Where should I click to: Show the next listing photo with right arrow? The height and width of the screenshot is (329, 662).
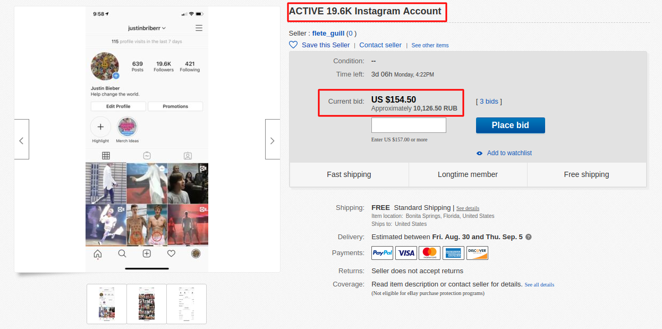pyautogui.click(x=273, y=139)
